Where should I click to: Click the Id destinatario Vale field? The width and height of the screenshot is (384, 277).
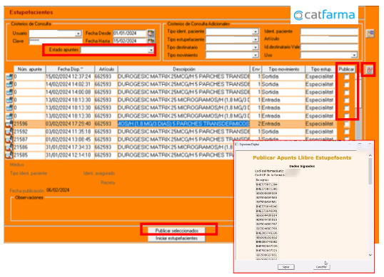pos(329,47)
